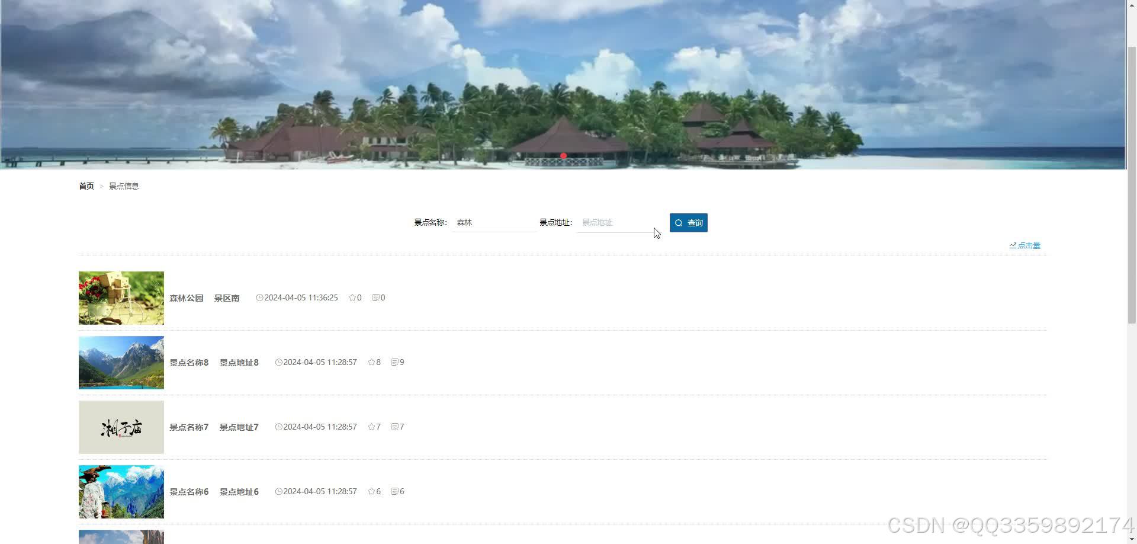
Task: Click the 景点地址6 address text
Action: click(239, 492)
